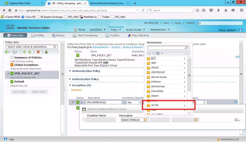
Task: Open the Cisco ISE bookmark
Action: point(29,17)
